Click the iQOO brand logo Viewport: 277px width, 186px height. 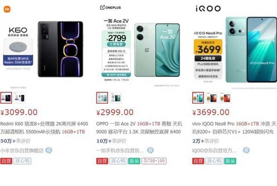(x=208, y=8)
